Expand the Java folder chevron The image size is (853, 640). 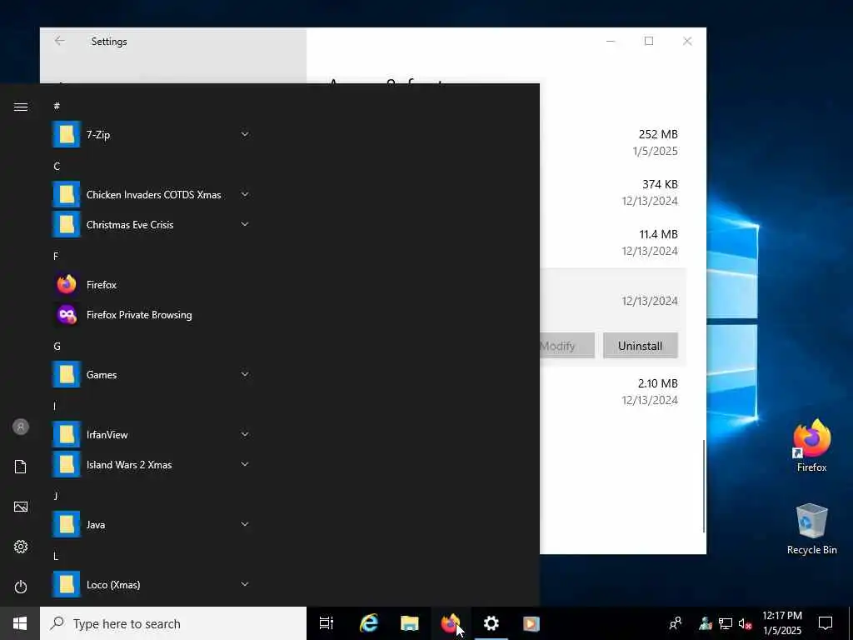click(x=245, y=524)
